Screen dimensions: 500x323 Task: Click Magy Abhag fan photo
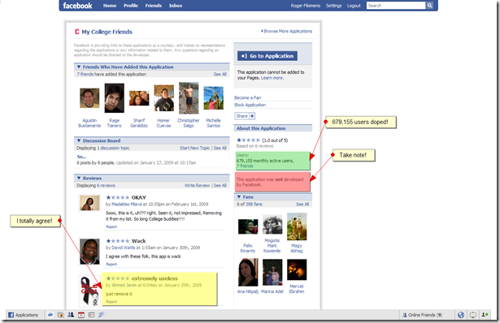pyautogui.click(x=297, y=226)
